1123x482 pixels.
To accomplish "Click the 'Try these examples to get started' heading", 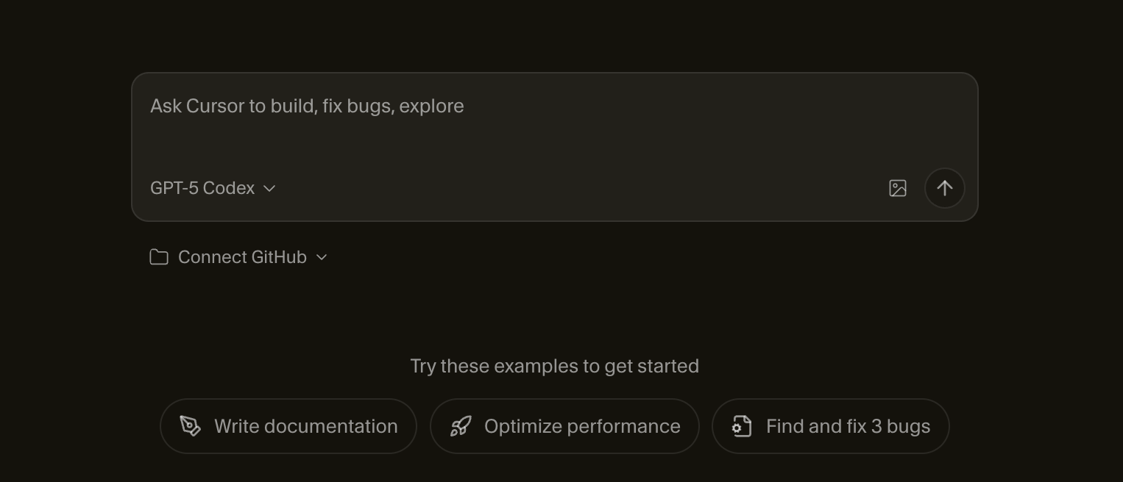I will tap(554, 366).
